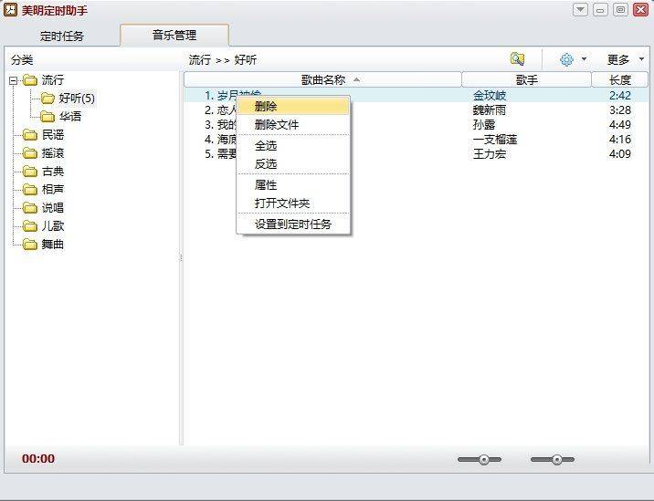The image size is (654, 501).
Task: Click the 古典 folder icon
Action: (30, 172)
